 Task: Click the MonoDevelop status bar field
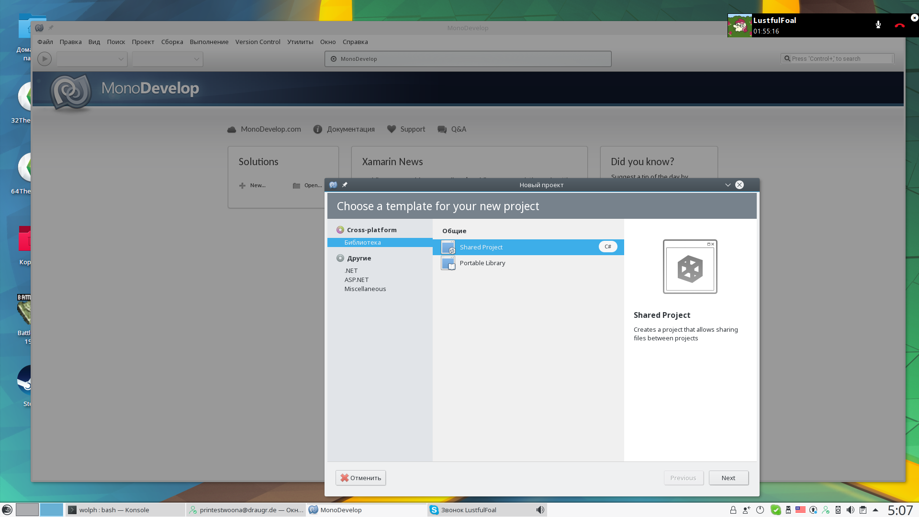tap(468, 59)
